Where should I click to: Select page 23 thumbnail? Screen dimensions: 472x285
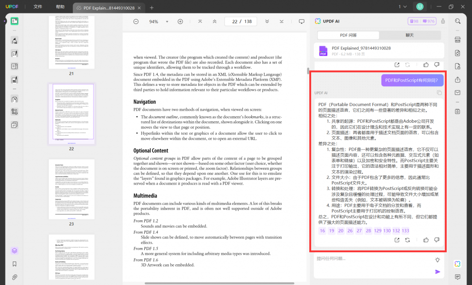(71, 189)
